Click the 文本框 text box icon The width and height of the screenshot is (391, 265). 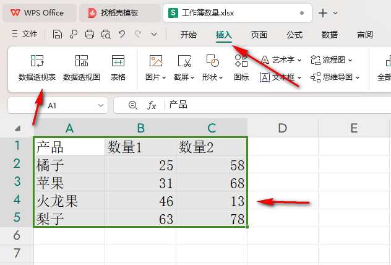(265, 77)
